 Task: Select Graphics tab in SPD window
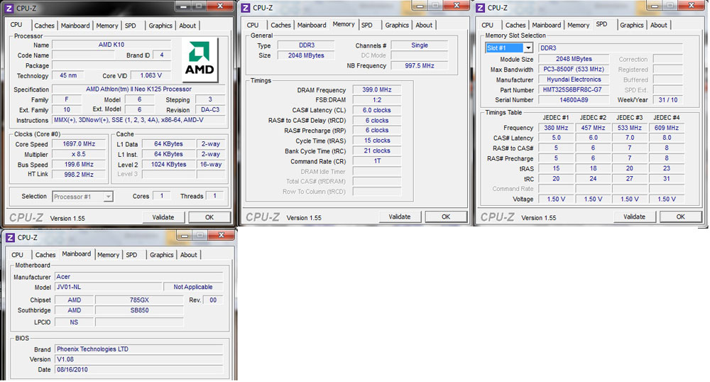point(632,26)
